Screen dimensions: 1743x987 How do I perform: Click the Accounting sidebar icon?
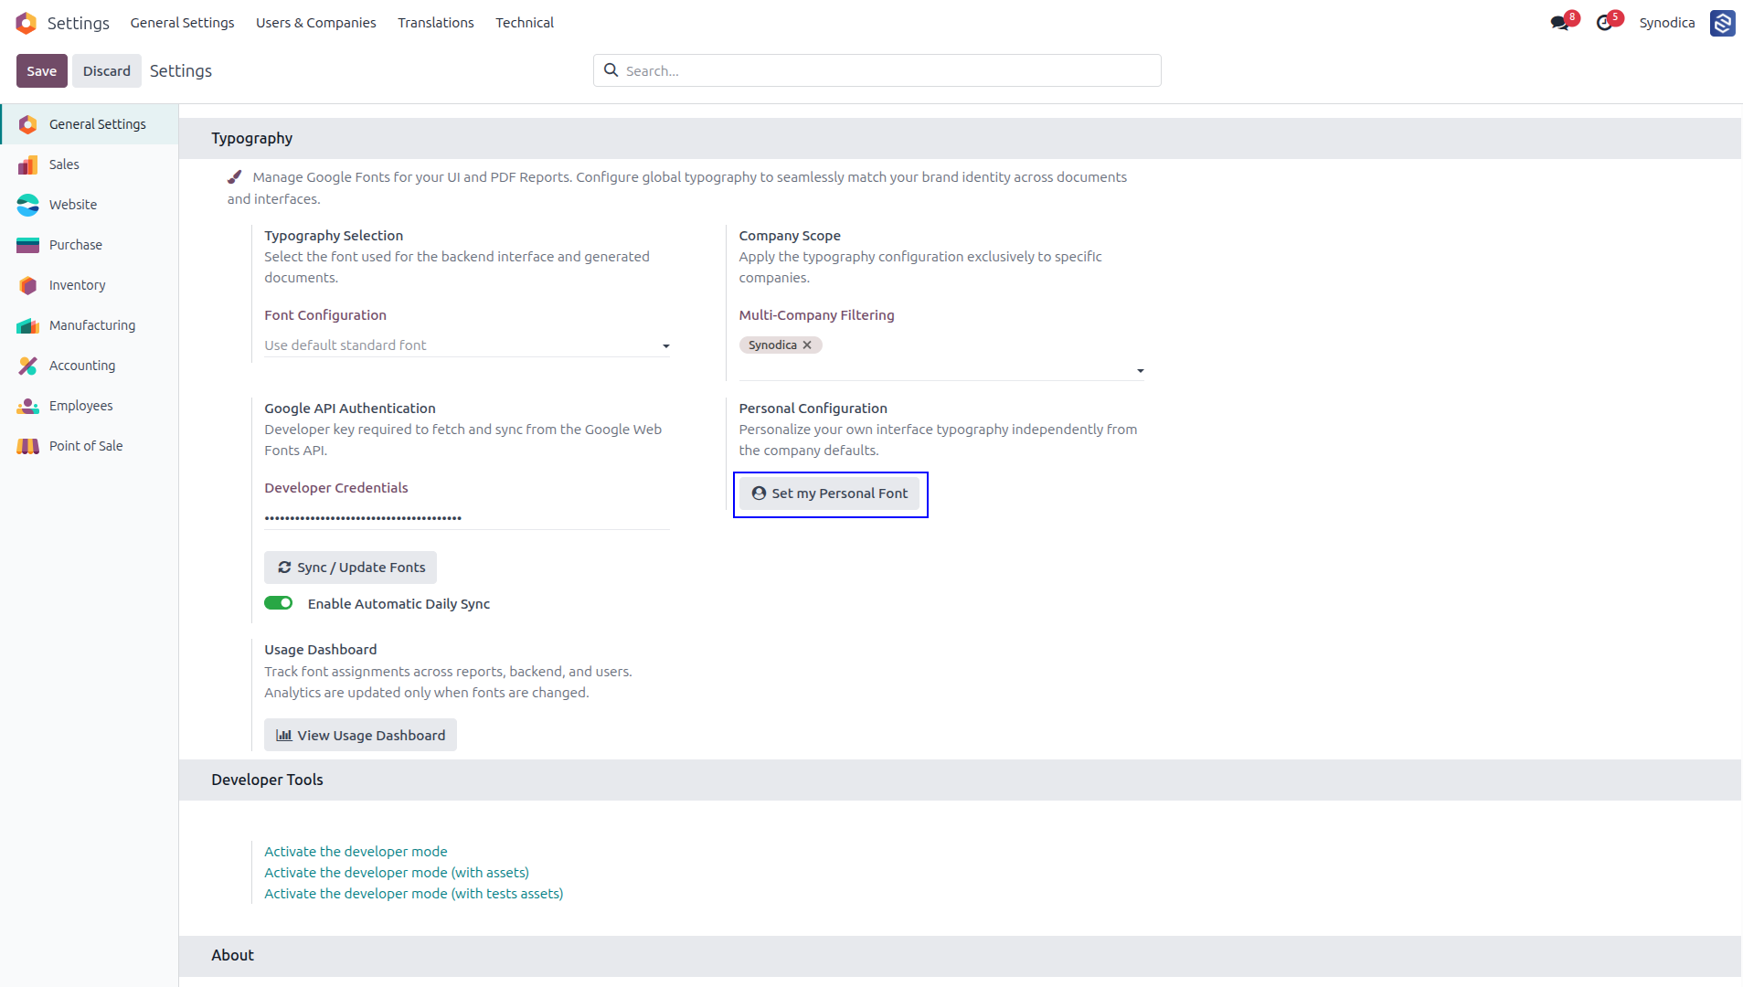click(28, 366)
